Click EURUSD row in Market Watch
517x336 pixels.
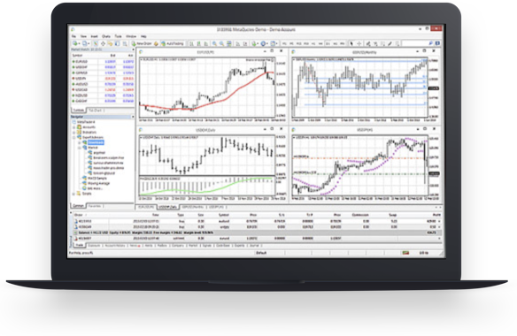[x=103, y=61]
